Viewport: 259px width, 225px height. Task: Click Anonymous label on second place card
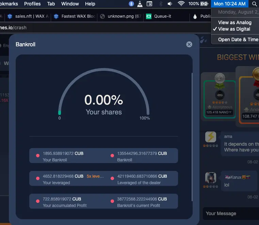[x=222, y=107]
